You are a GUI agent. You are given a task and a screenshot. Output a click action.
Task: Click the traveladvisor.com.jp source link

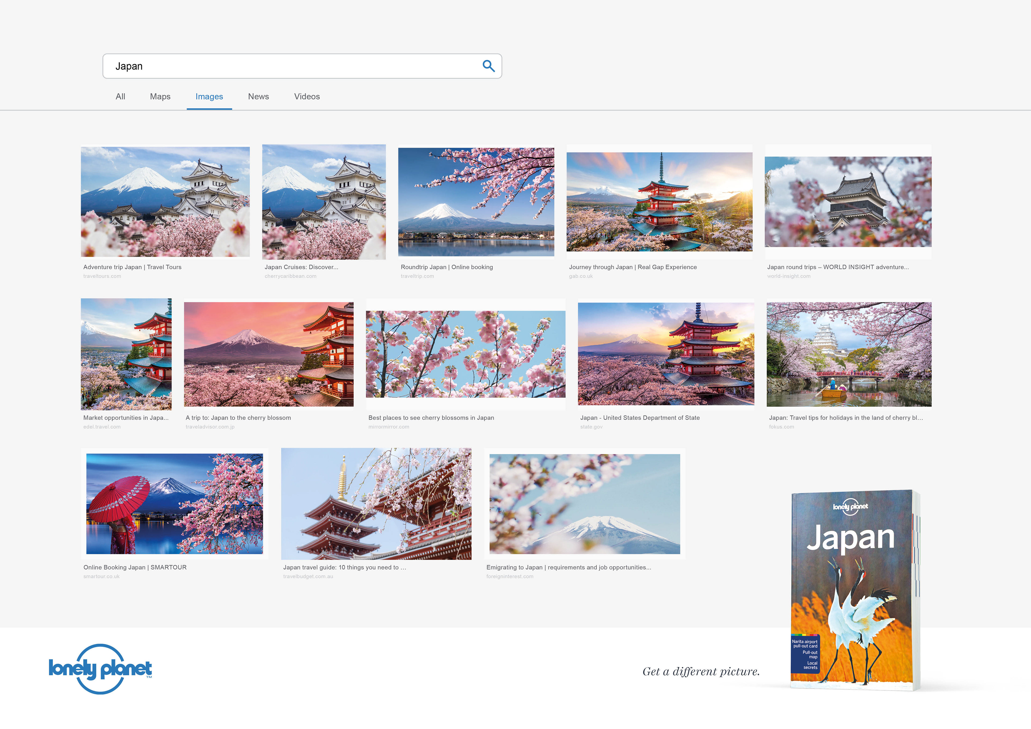210,427
